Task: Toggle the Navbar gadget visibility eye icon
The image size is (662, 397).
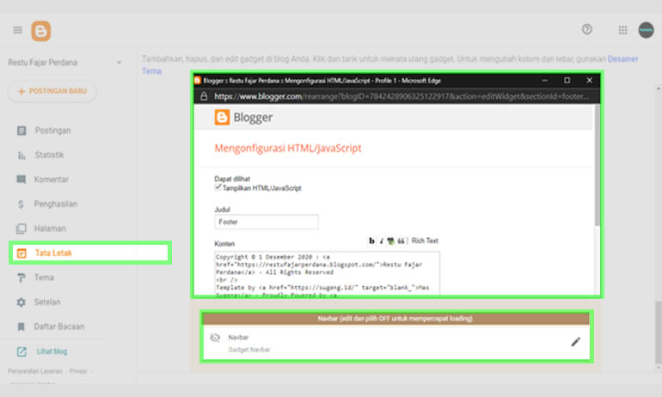Action: 215,338
